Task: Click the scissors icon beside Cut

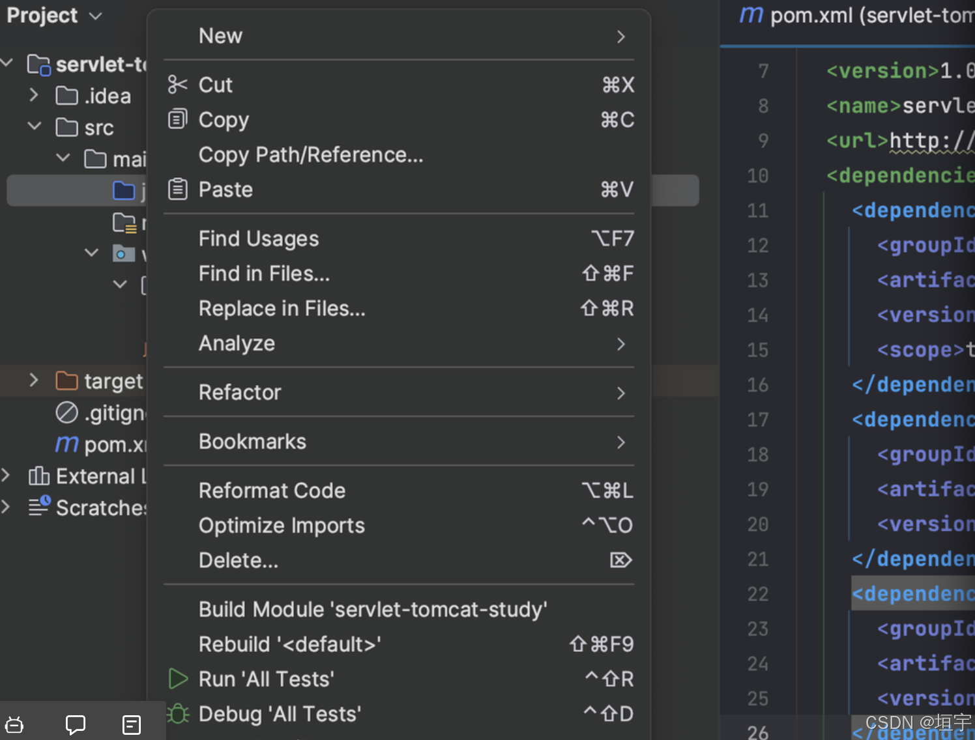Action: pos(177,85)
